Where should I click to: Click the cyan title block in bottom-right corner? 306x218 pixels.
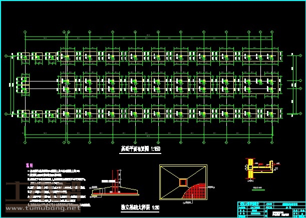click(269, 208)
